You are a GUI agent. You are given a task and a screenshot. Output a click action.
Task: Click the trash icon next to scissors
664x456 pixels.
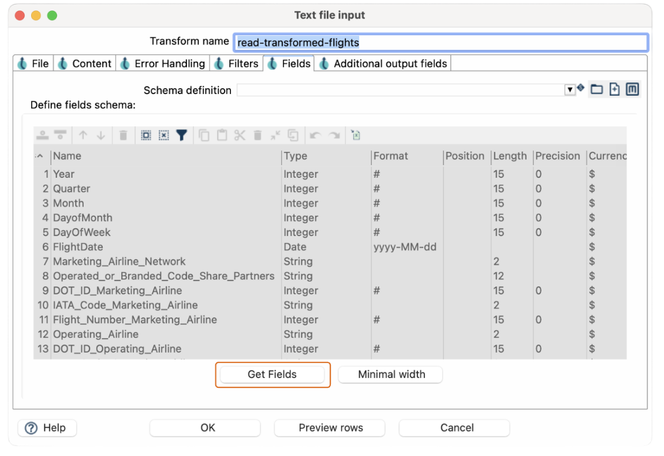tap(258, 136)
